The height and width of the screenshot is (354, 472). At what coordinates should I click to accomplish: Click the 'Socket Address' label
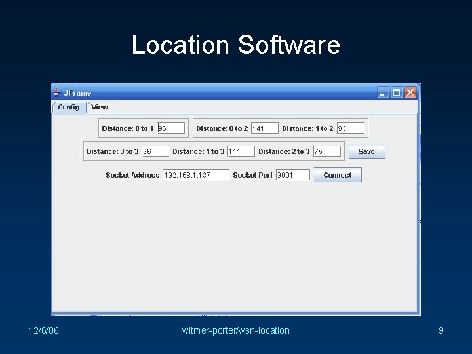point(132,175)
